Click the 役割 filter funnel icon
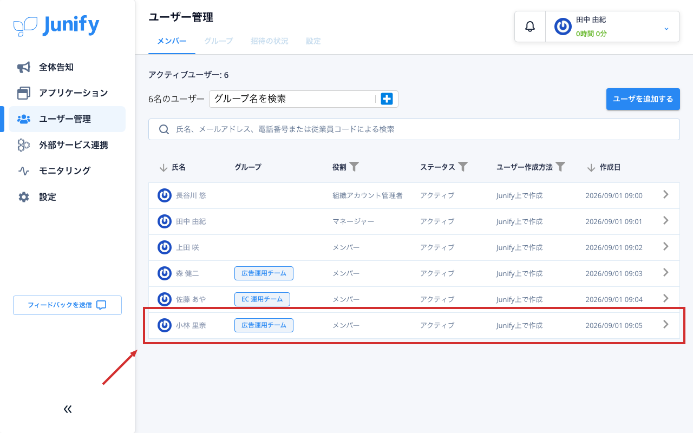693x433 pixels. pyautogui.click(x=354, y=167)
